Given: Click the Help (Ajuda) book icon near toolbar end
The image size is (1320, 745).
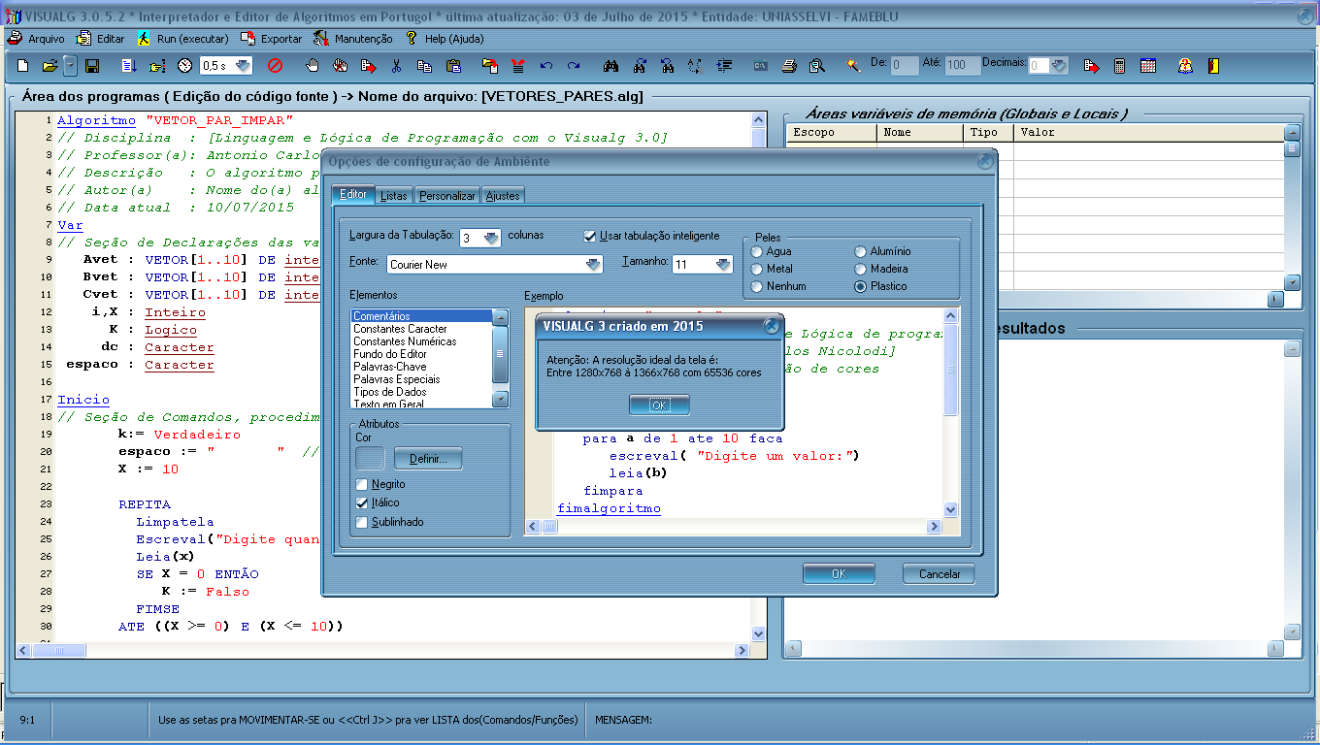Looking at the screenshot, I should point(1185,66).
